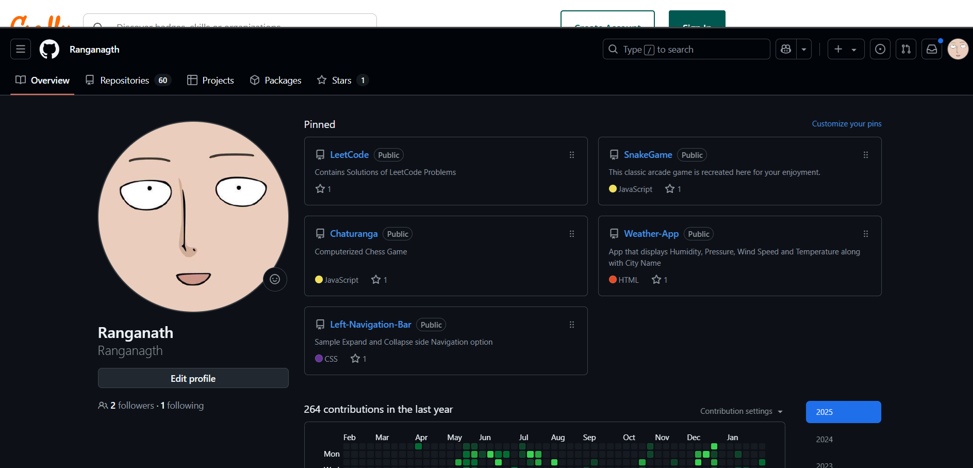Click drag handle on SnakeGame pin

pyautogui.click(x=866, y=155)
